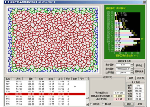The image size is (150, 107).
Task: Click the 最大晶粒 直径 value 23.94
Action: coord(138,99)
